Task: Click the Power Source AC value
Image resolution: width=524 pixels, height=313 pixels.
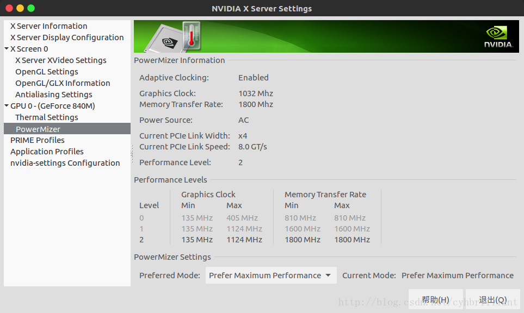Action: pos(244,120)
